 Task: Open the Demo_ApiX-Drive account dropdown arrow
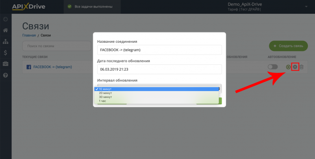[306, 7]
